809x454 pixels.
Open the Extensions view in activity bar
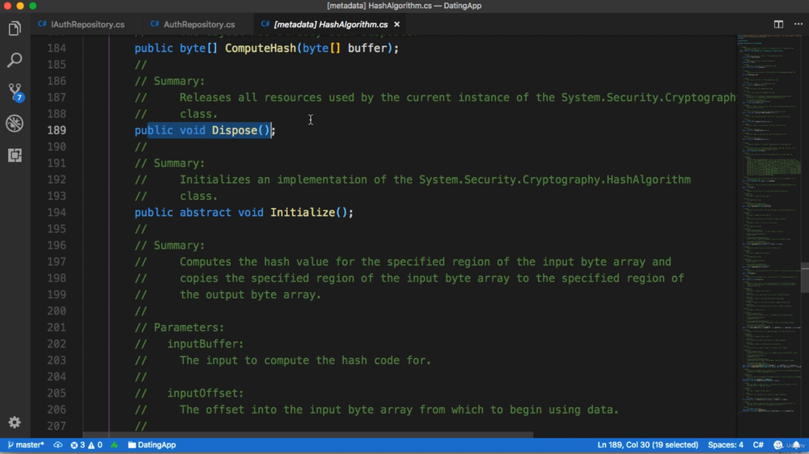[15, 155]
